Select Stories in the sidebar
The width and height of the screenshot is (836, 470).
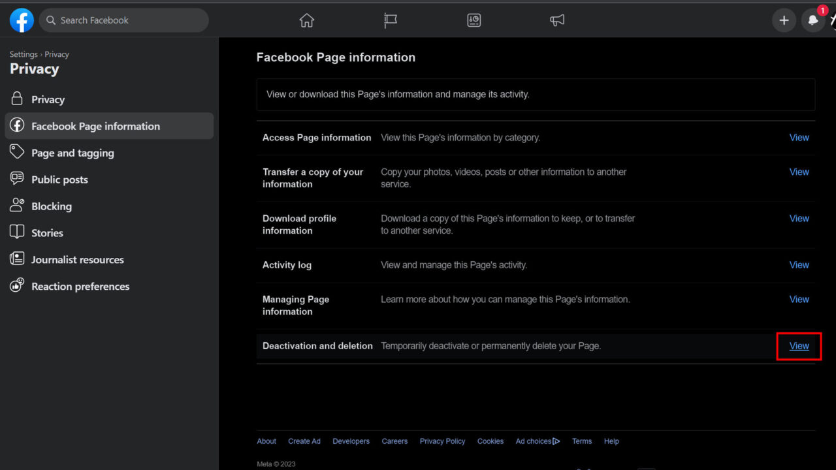47,232
